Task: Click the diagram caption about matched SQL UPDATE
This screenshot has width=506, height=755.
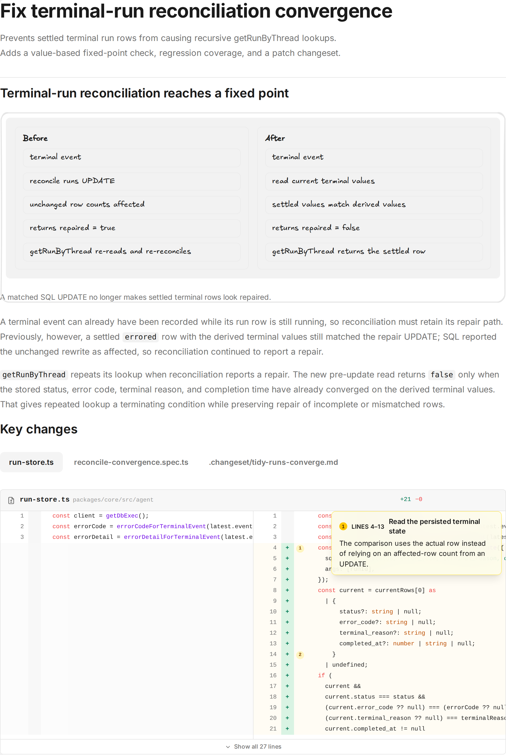Action: 136,297
